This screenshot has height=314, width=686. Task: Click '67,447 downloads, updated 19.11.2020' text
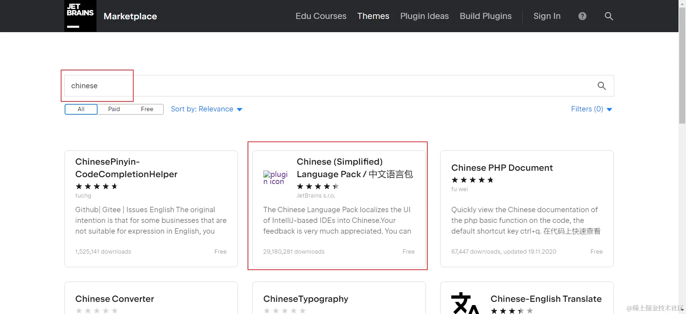tap(504, 251)
